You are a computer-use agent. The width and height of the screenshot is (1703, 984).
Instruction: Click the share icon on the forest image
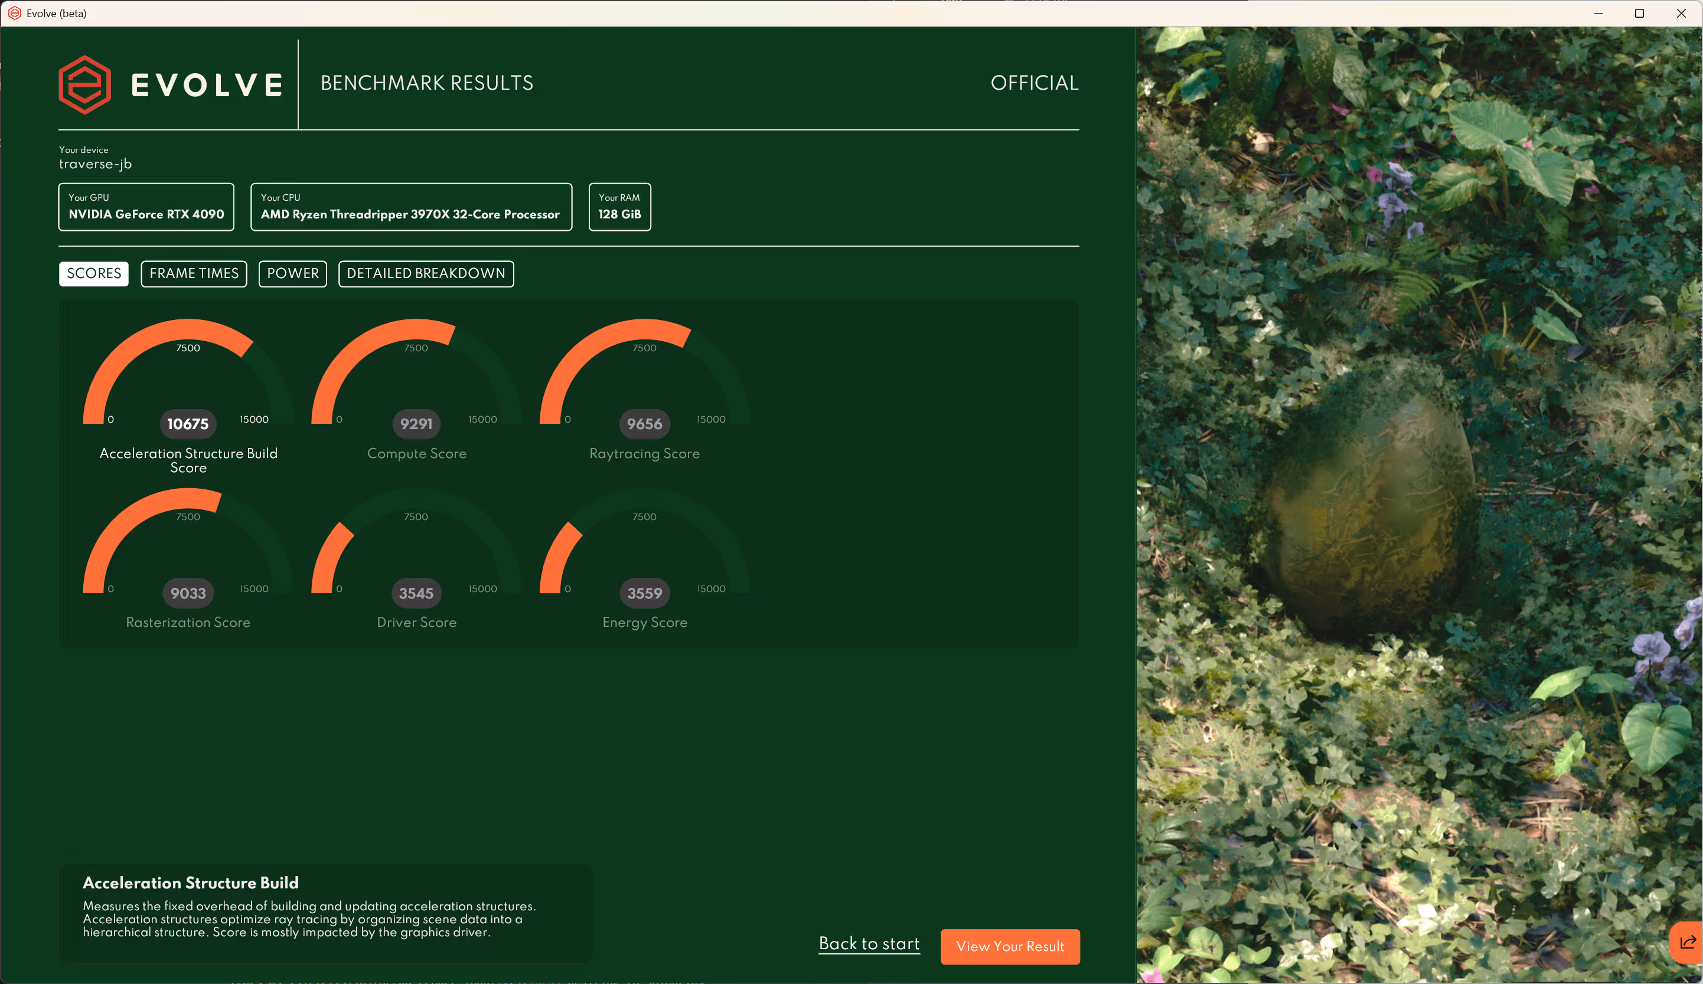(x=1688, y=942)
